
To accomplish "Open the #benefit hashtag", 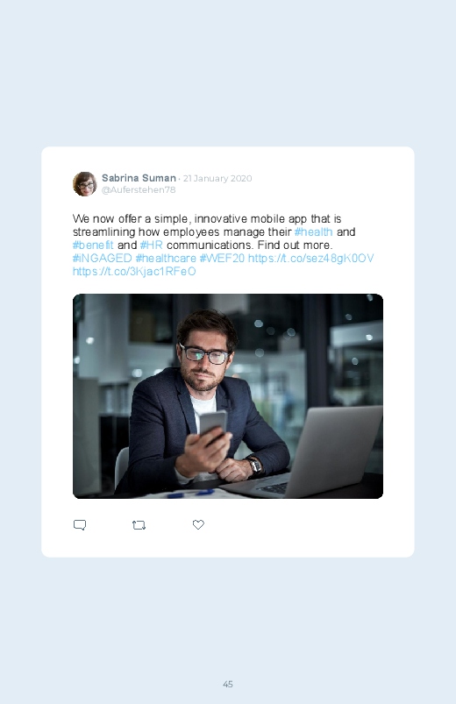I will click(93, 245).
